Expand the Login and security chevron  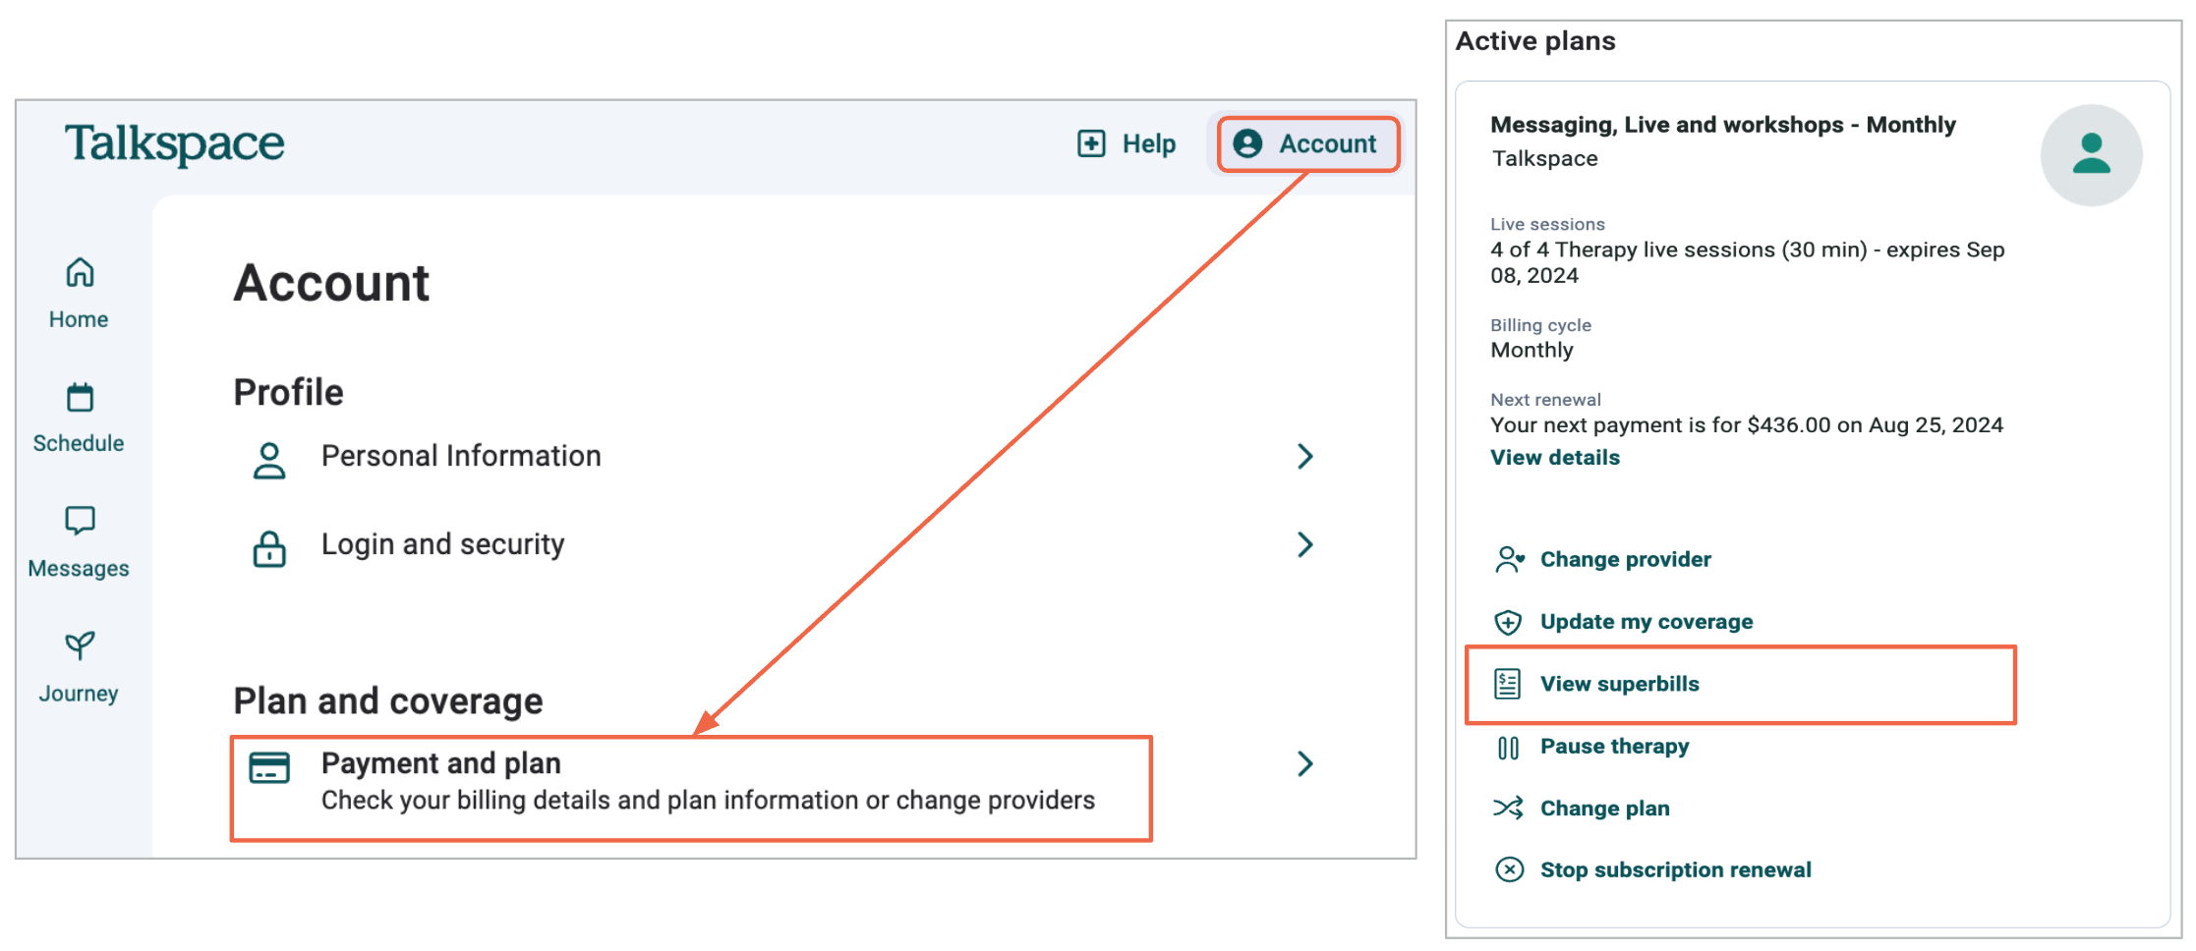tap(1304, 544)
